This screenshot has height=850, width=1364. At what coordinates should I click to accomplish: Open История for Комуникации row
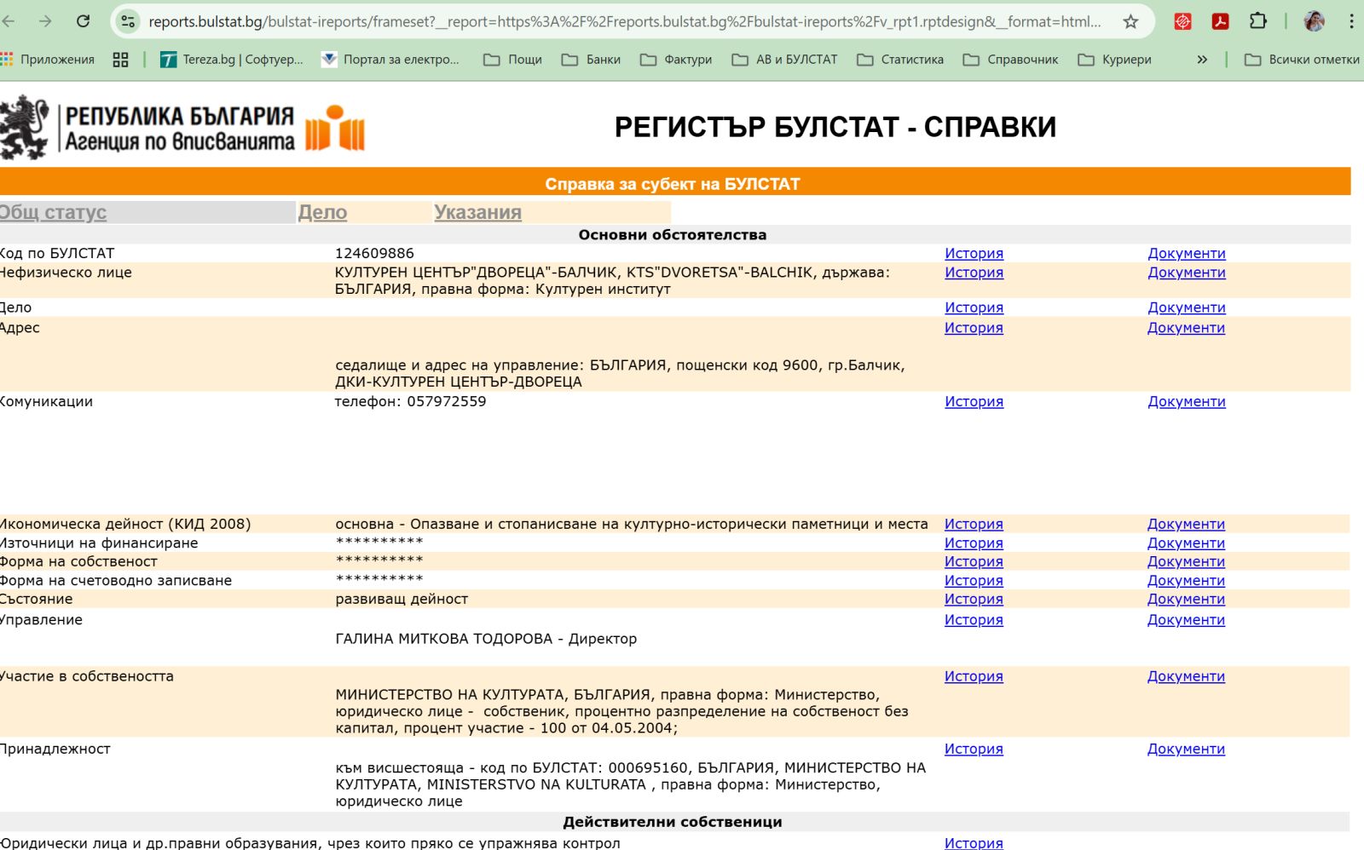pyautogui.click(x=974, y=401)
